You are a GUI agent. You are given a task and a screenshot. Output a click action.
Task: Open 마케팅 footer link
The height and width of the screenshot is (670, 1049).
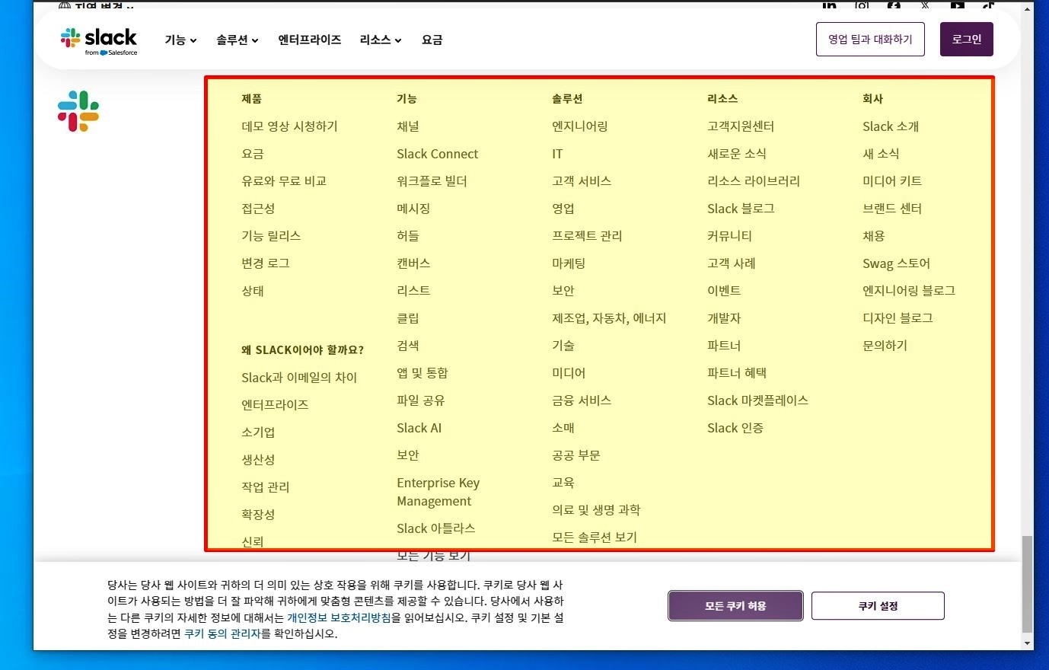click(569, 263)
